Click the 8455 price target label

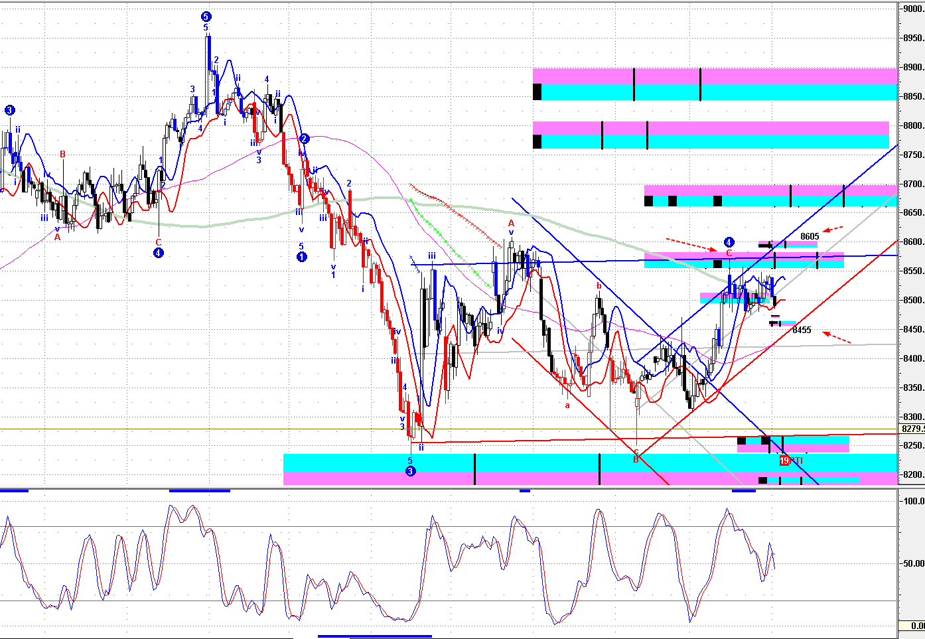[x=802, y=330]
